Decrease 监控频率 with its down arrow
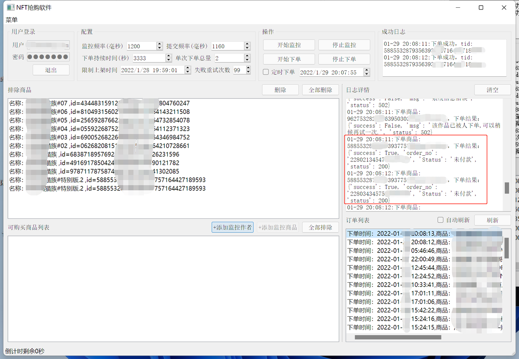The image size is (519, 359). tap(160, 48)
